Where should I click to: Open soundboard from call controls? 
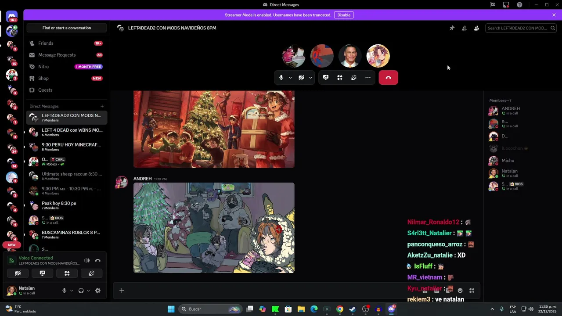(x=354, y=78)
